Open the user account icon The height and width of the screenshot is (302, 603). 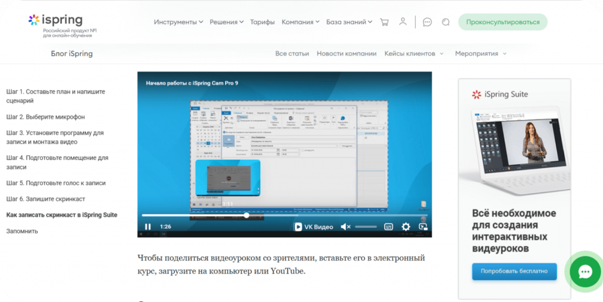(403, 22)
